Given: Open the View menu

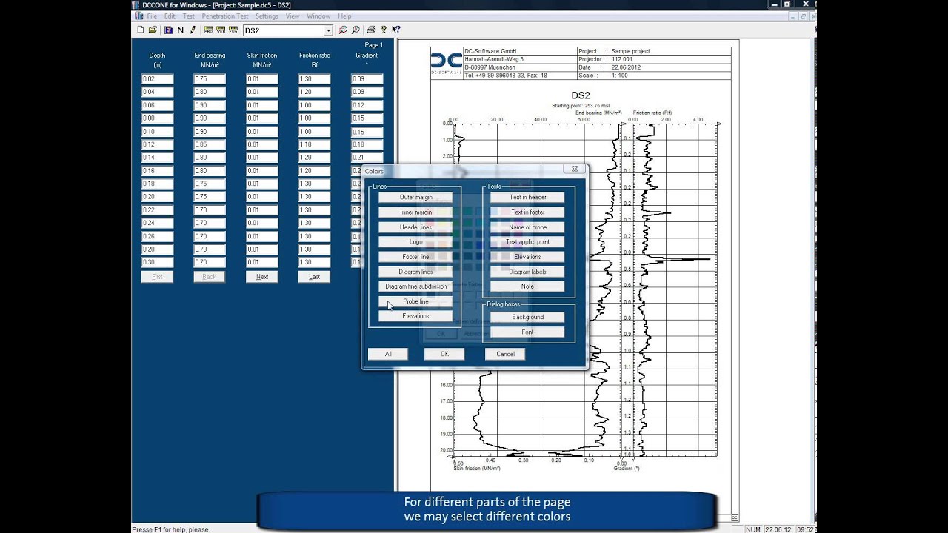Looking at the screenshot, I should click(293, 16).
